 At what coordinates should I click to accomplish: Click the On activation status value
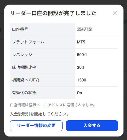(x=79, y=93)
